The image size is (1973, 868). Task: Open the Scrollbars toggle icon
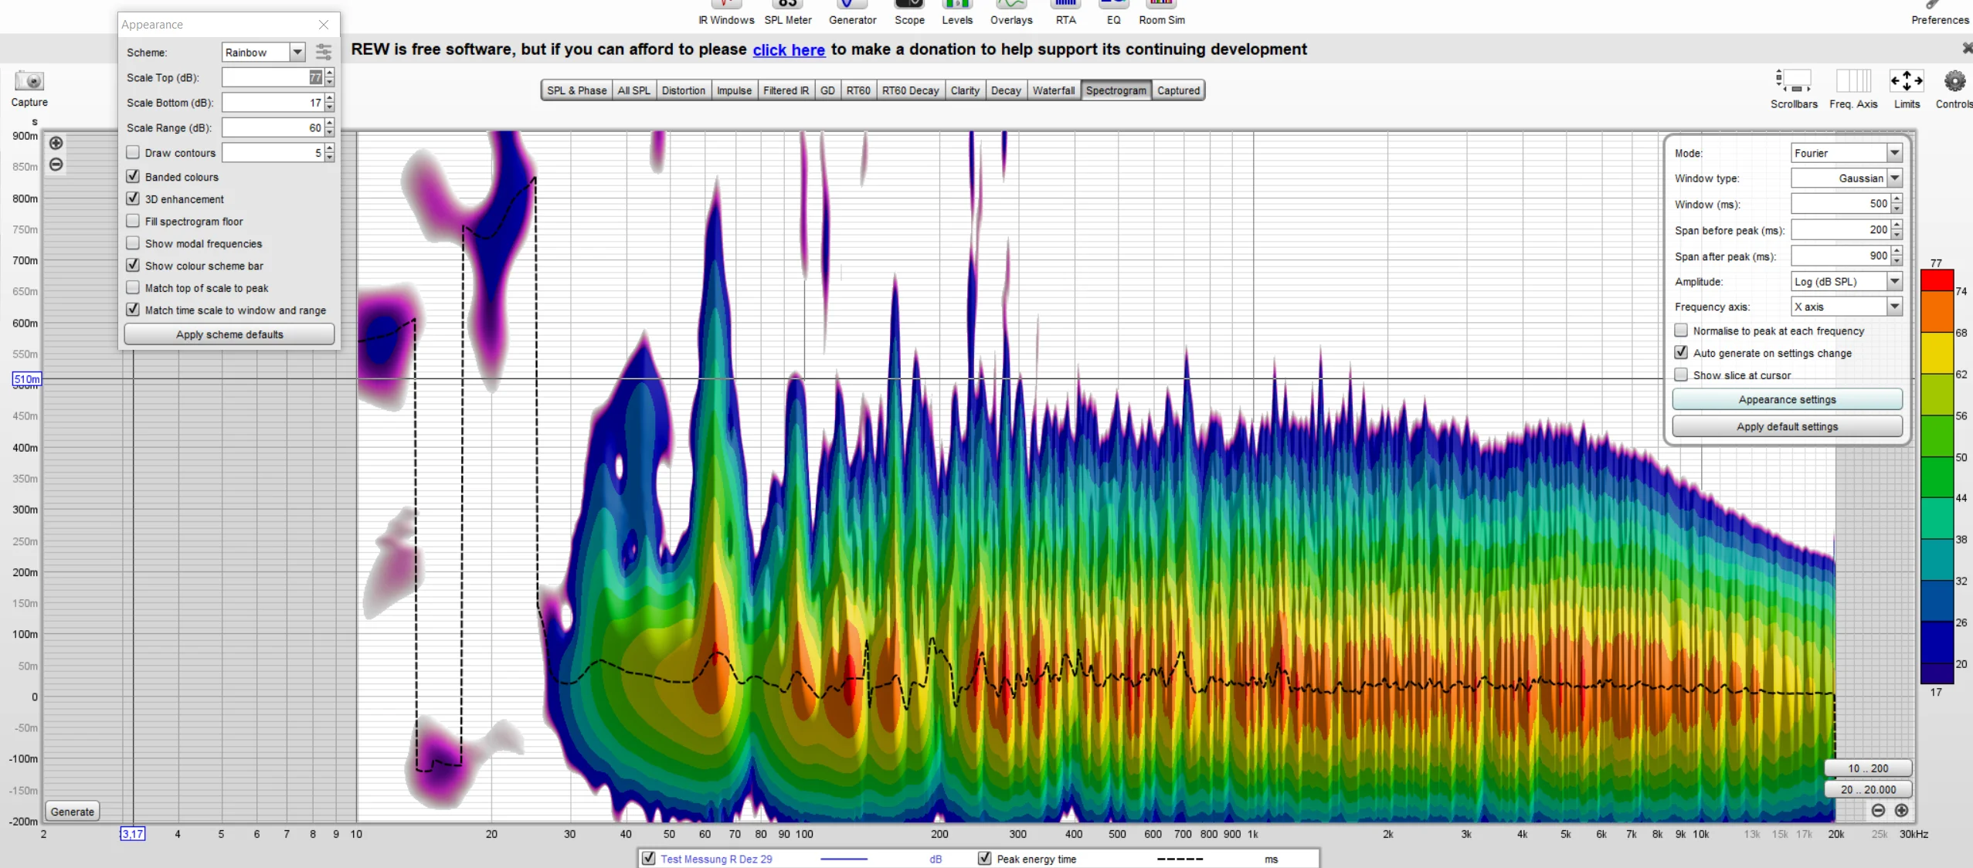point(1793,80)
